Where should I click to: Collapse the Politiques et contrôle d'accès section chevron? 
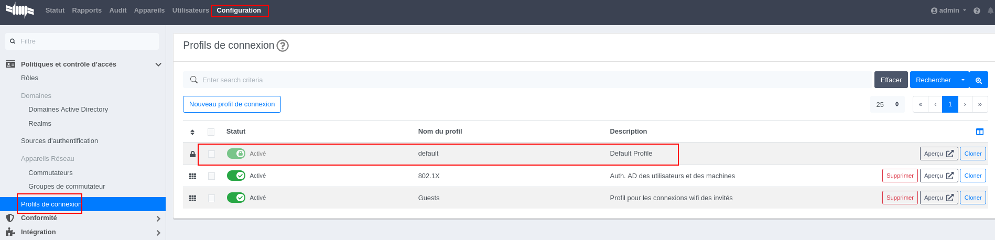(158, 64)
